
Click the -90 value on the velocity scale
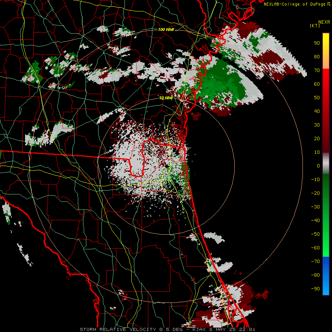coord(315,289)
